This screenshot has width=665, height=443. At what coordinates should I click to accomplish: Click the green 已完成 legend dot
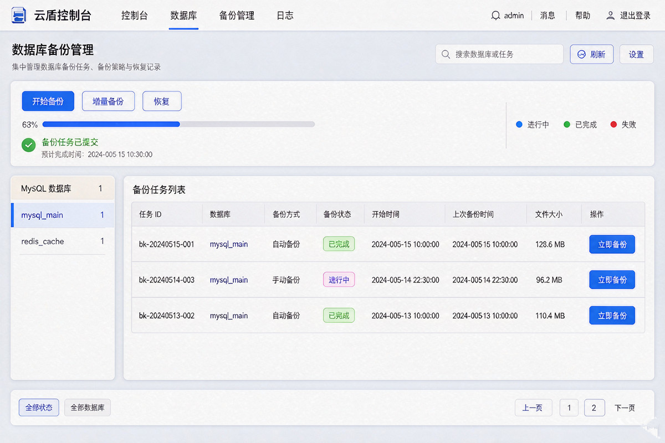(567, 125)
